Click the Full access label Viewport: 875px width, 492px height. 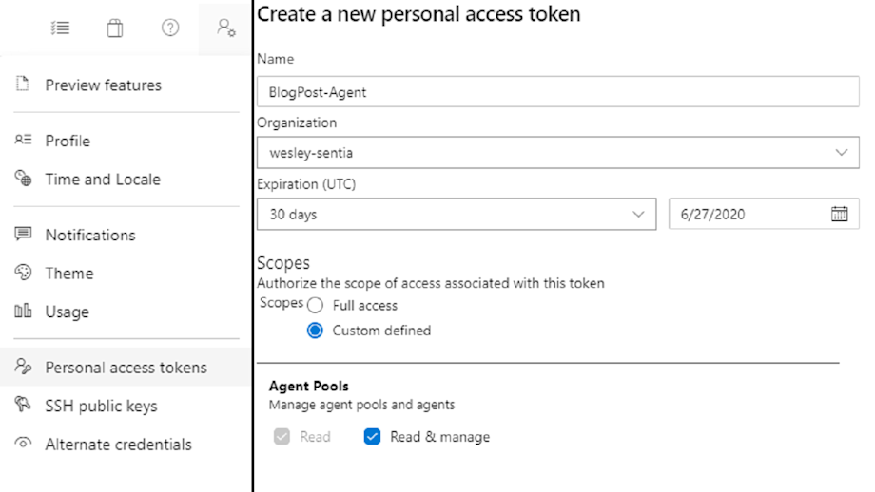coord(365,305)
